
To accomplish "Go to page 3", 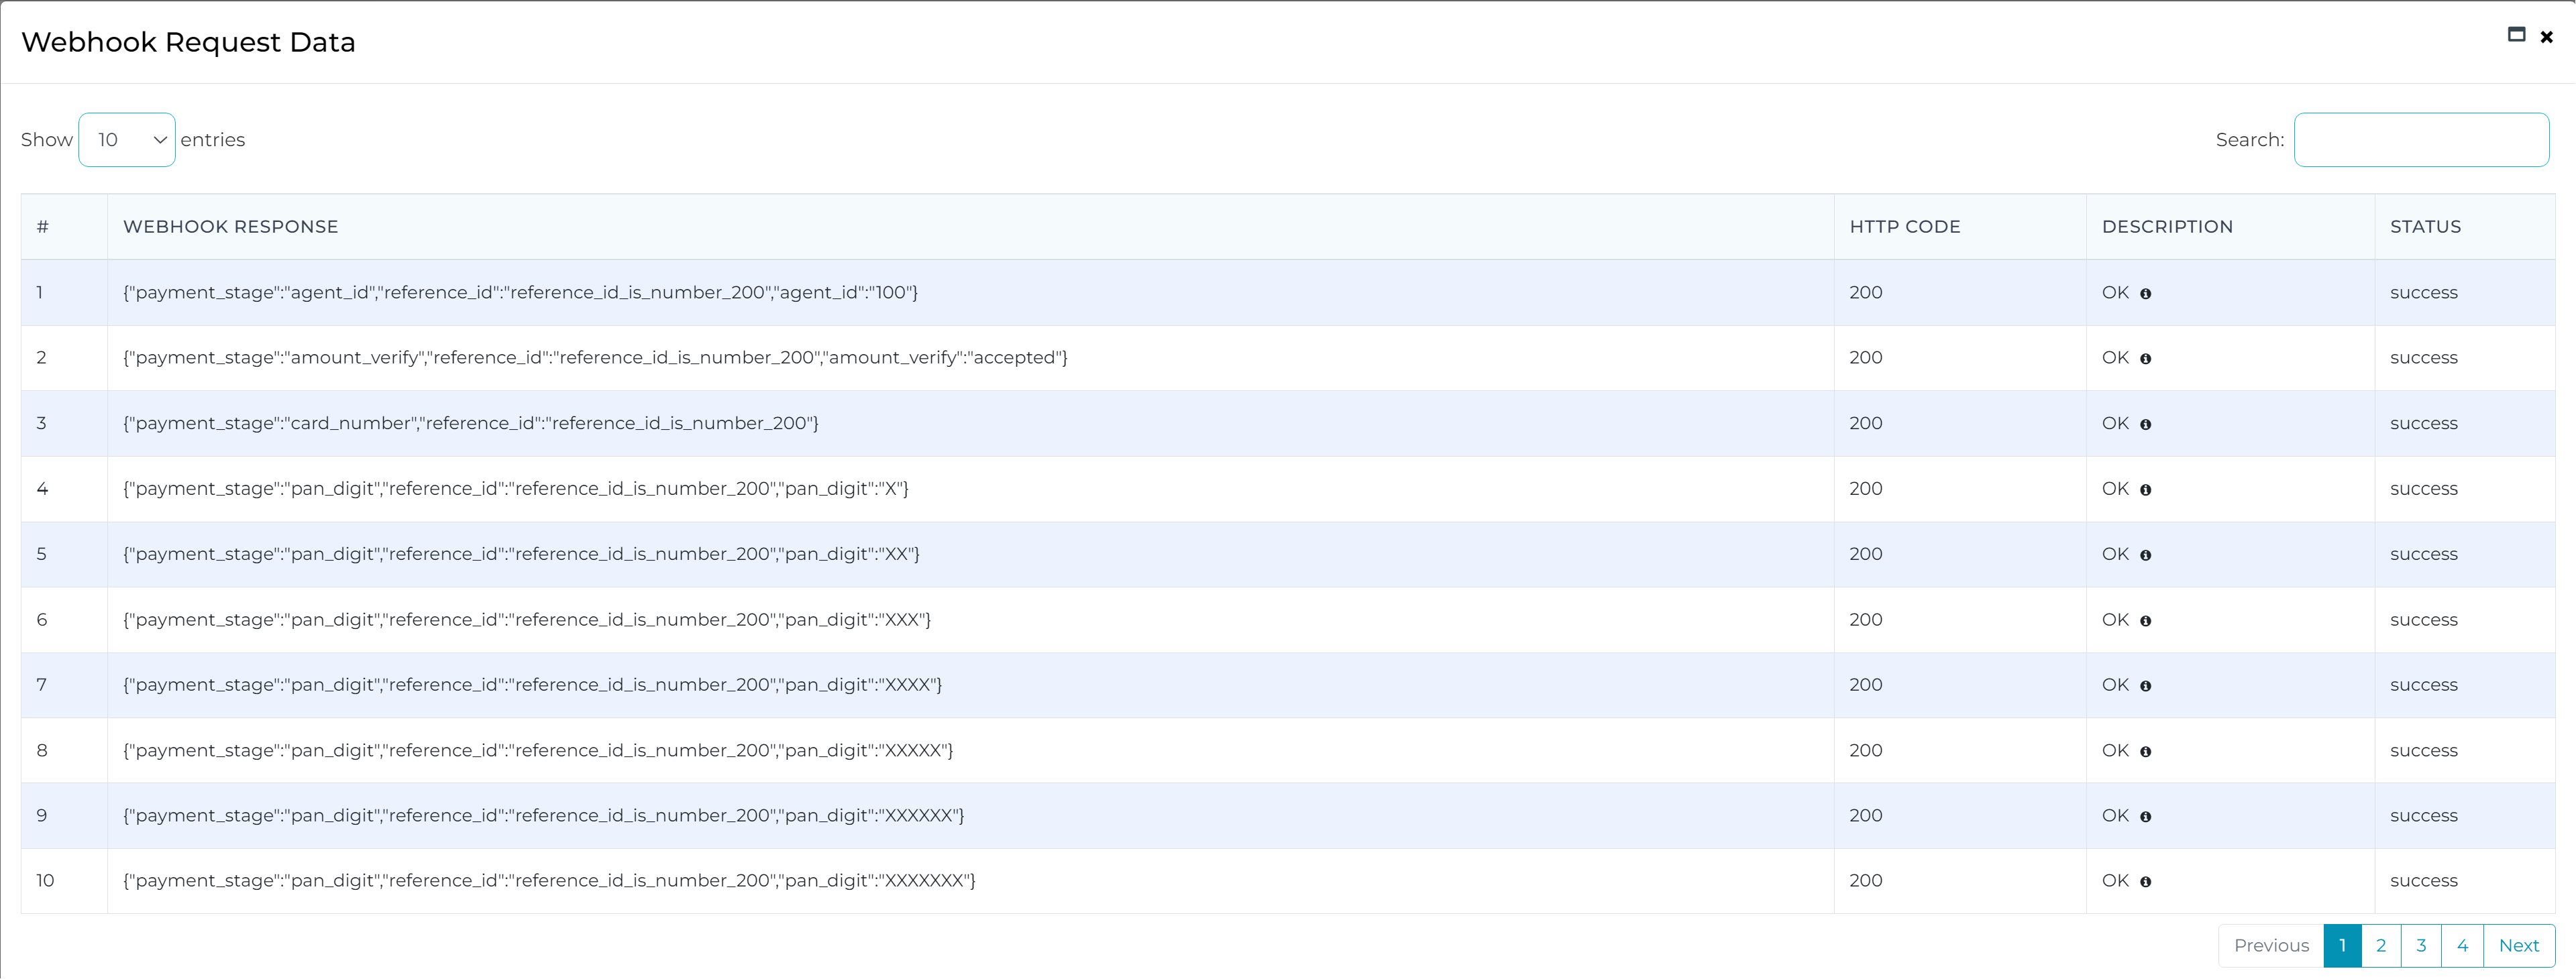I will click(2421, 946).
